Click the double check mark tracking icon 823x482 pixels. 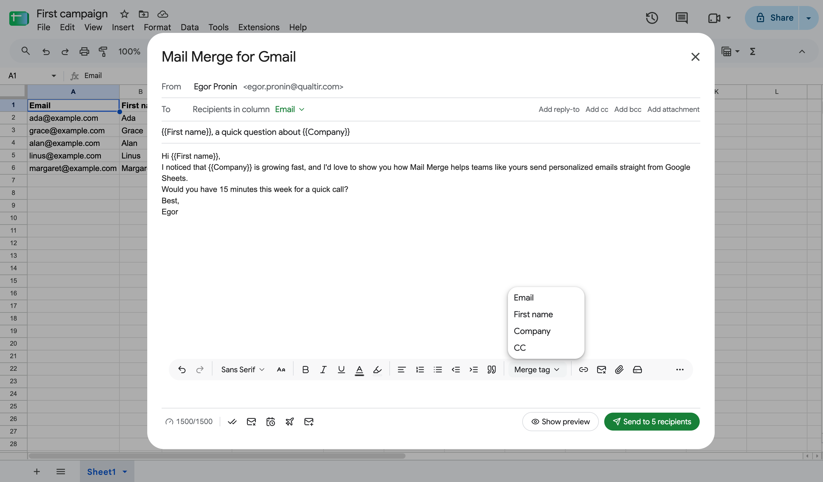tap(232, 422)
